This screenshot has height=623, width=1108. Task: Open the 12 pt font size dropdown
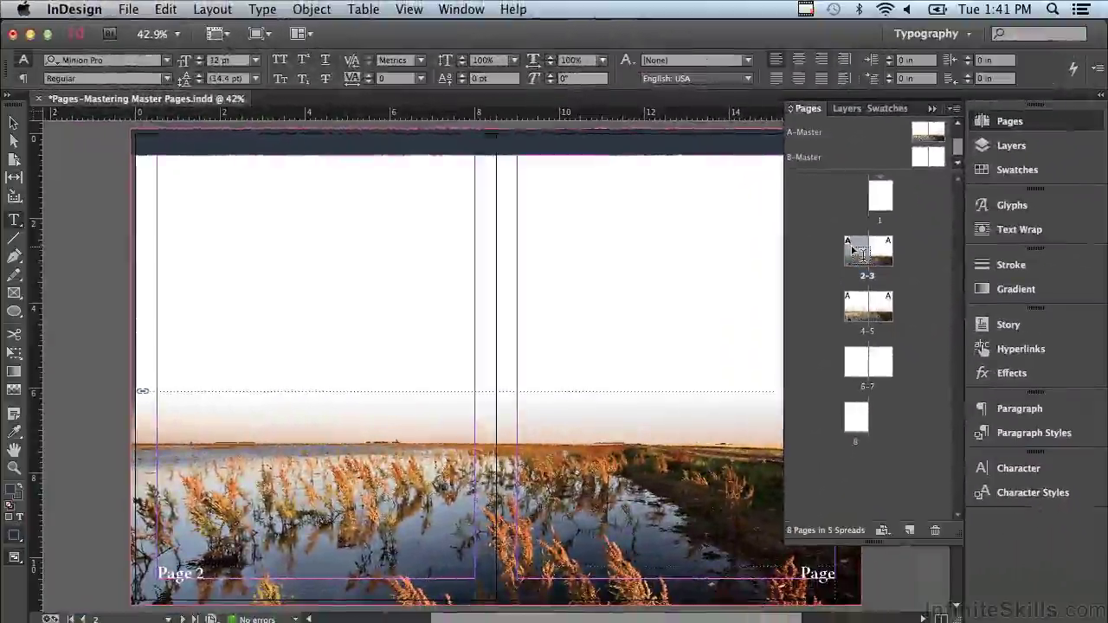[x=254, y=60]
